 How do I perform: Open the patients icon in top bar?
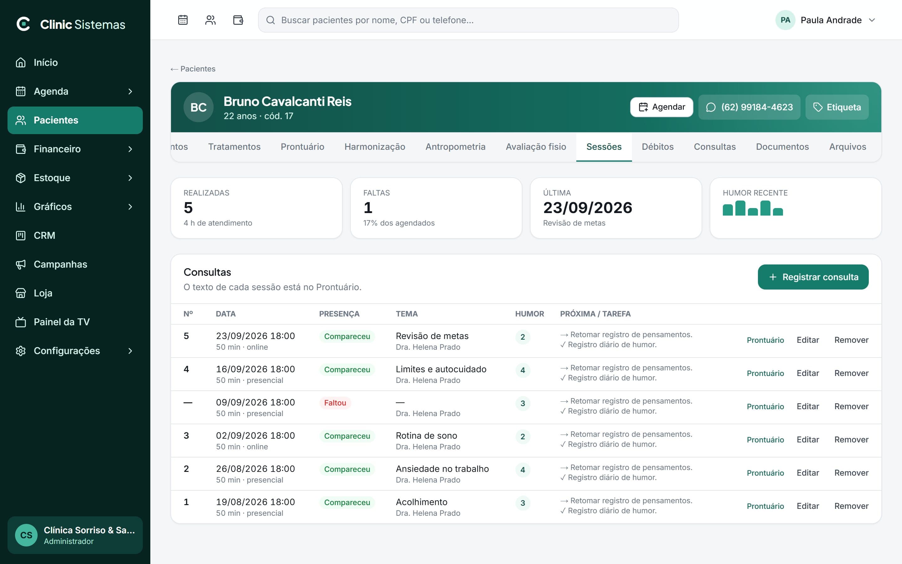click(x=210, y=20)
